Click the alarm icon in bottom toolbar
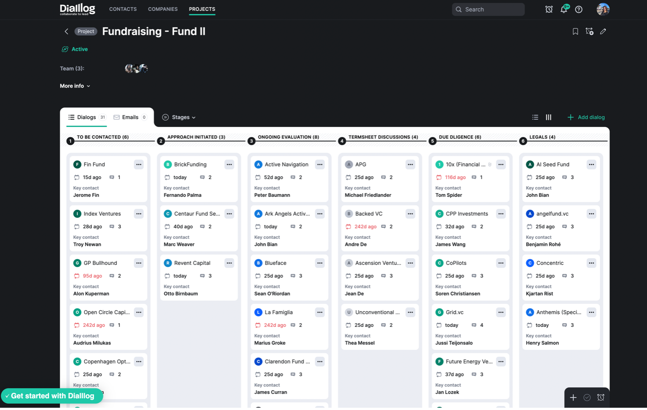 pos(600,397)
